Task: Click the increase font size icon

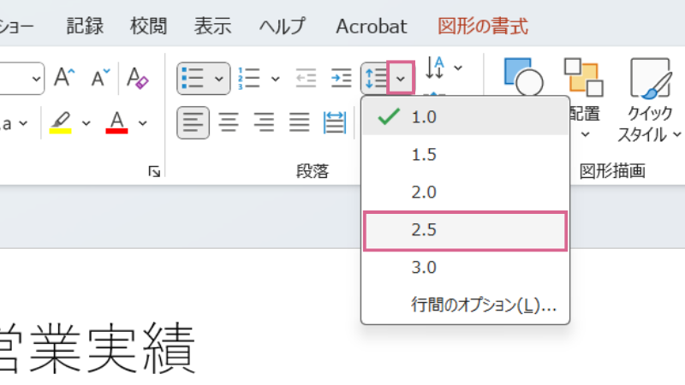Action: (x=64, y=78)
